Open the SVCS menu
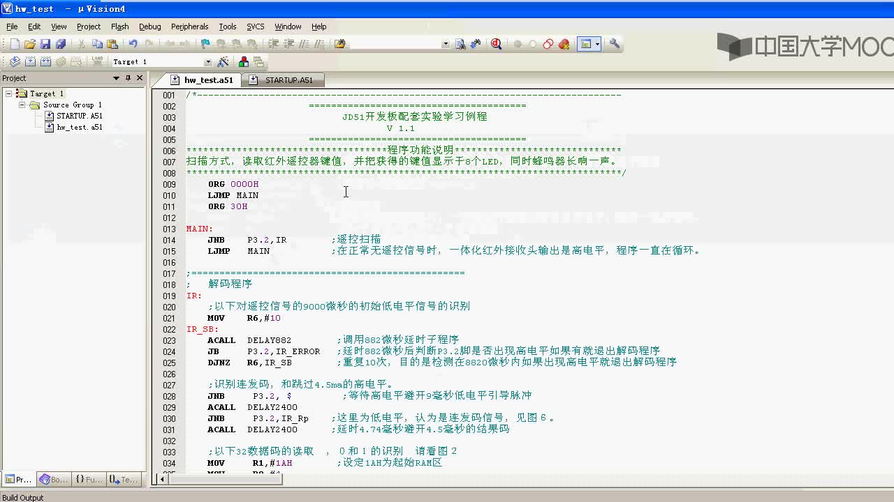894x502 pixels. (256, 26)
